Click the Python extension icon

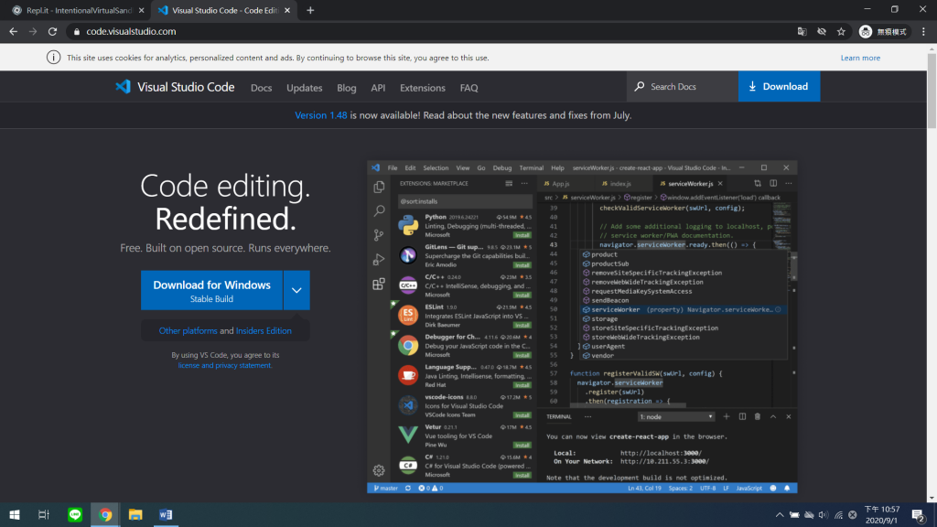408,225
